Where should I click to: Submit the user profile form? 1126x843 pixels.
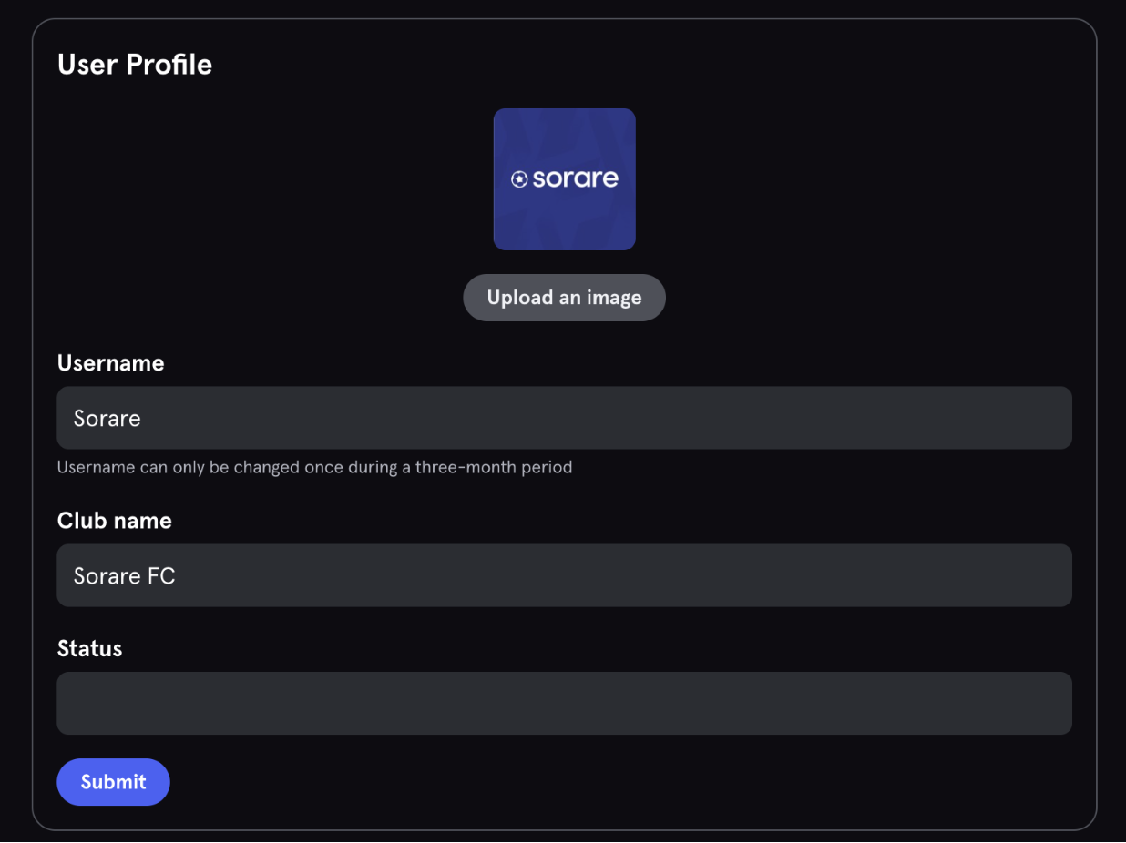pos(114,782)
